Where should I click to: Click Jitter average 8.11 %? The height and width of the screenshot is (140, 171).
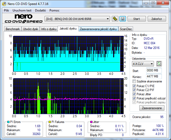coord(119,126)
